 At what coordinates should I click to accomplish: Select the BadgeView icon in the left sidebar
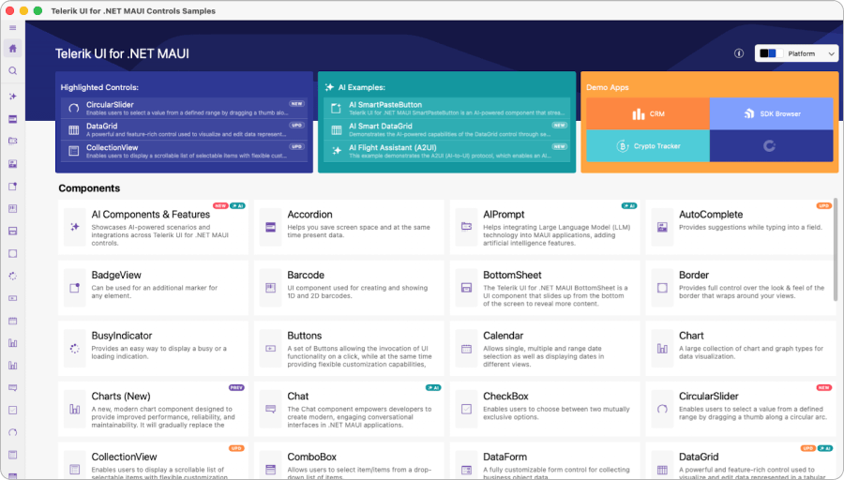[13, 187]
